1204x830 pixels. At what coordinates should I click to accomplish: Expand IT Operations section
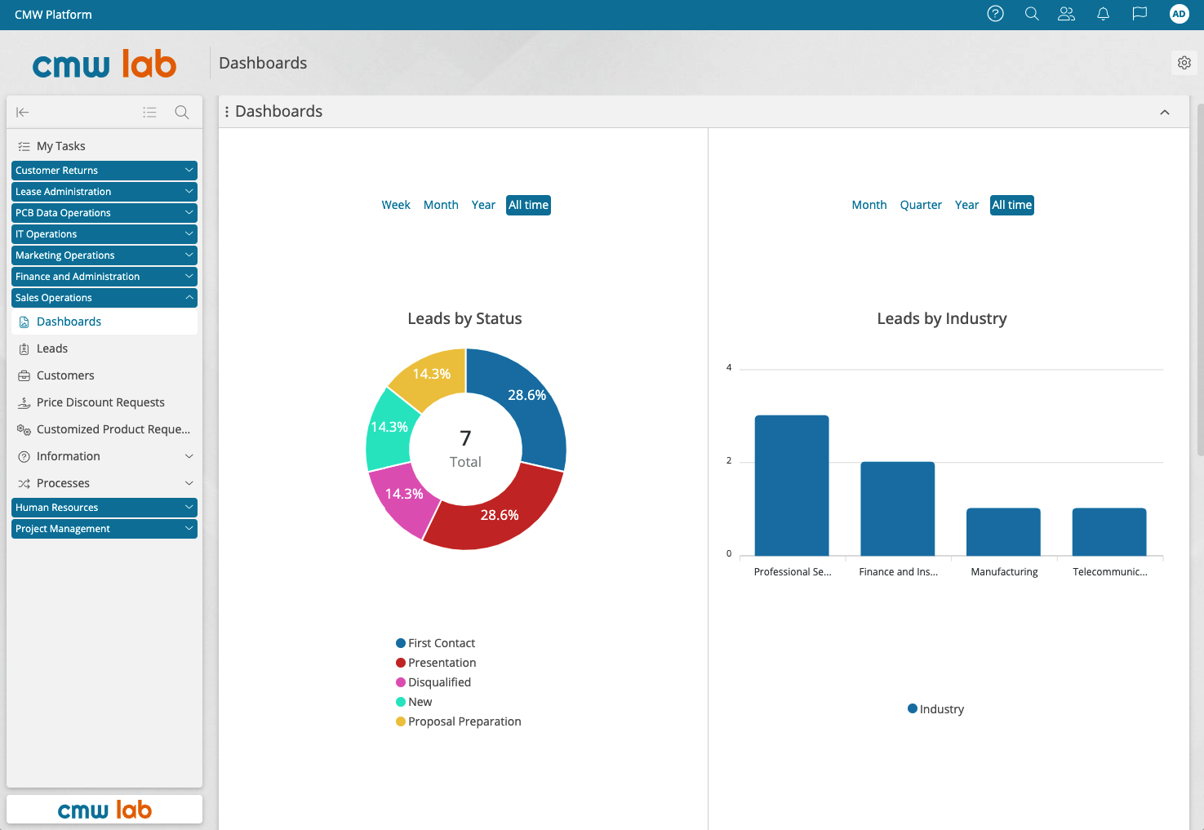tap(104, 234)
